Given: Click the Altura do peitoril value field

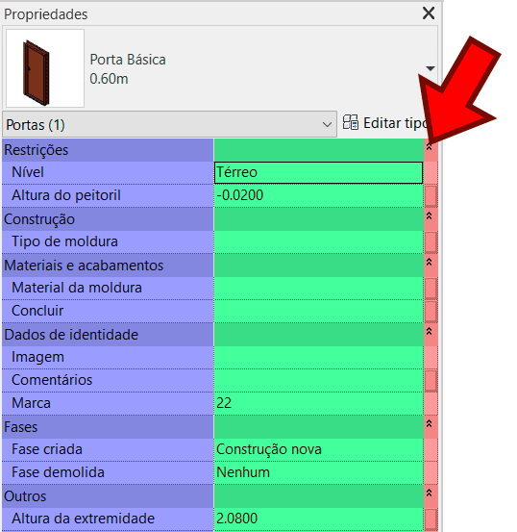Looking at the screenshot, I should (x=318, y=195).
